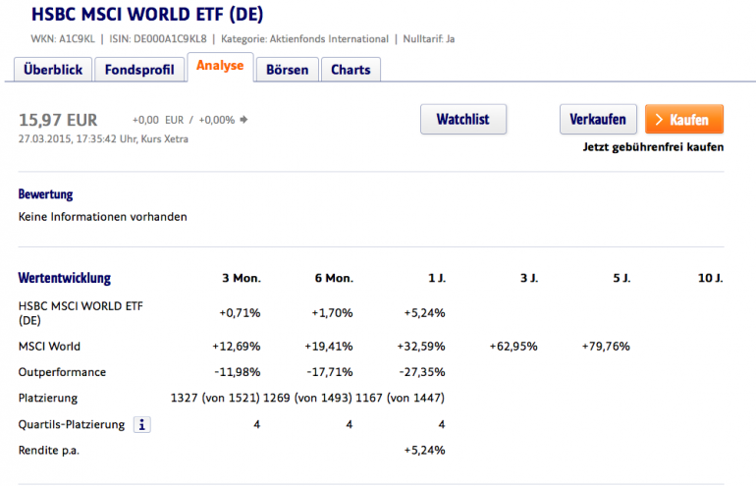Click the Wertentwicklung heading
756x486 pixels.
click(x=65, y=278)
